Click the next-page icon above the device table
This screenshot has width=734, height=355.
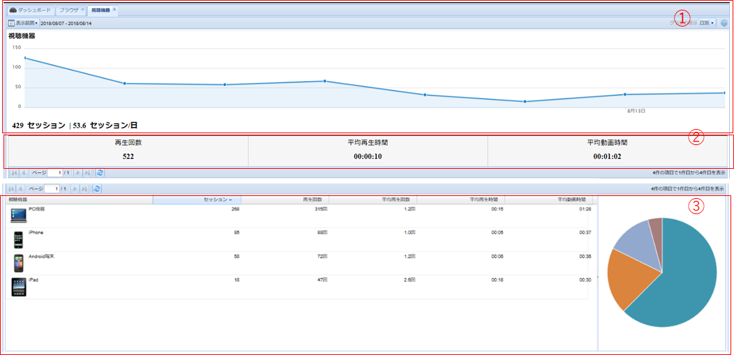pyautogui.click(x=74, y=188)
